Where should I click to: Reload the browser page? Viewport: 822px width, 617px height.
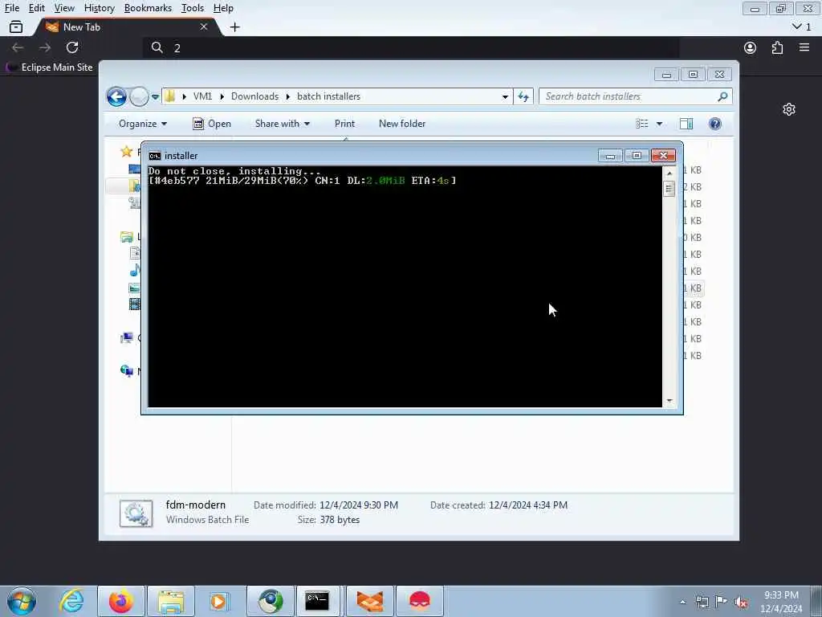[x=72, y=47]
